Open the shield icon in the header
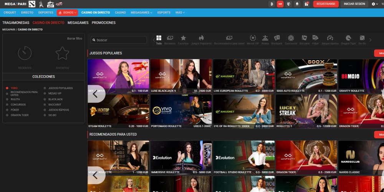Image resolution: width=384 pixels, height=192 pixels. click(x=289, y=4)
